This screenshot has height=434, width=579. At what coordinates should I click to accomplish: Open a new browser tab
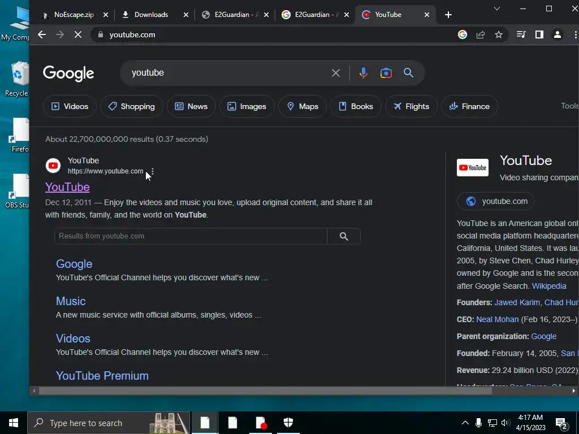pos(448,15)
